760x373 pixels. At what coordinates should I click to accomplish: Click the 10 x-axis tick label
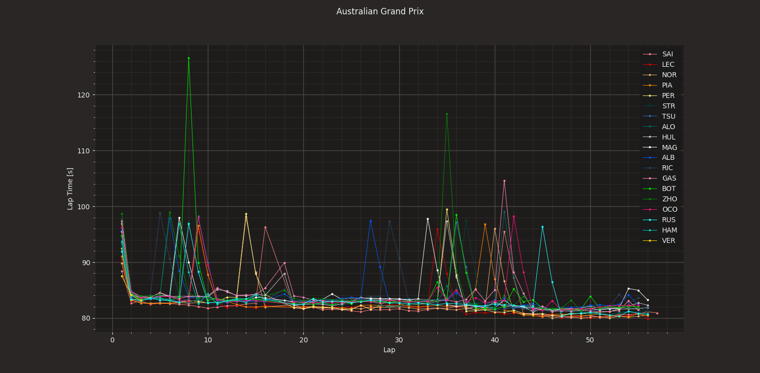click(x=208, y=340)
